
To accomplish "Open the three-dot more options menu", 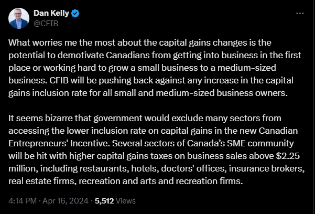I will [299, 12].
